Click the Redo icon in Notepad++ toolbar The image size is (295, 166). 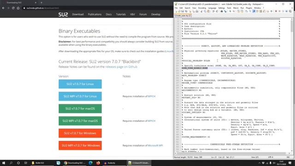217,11
